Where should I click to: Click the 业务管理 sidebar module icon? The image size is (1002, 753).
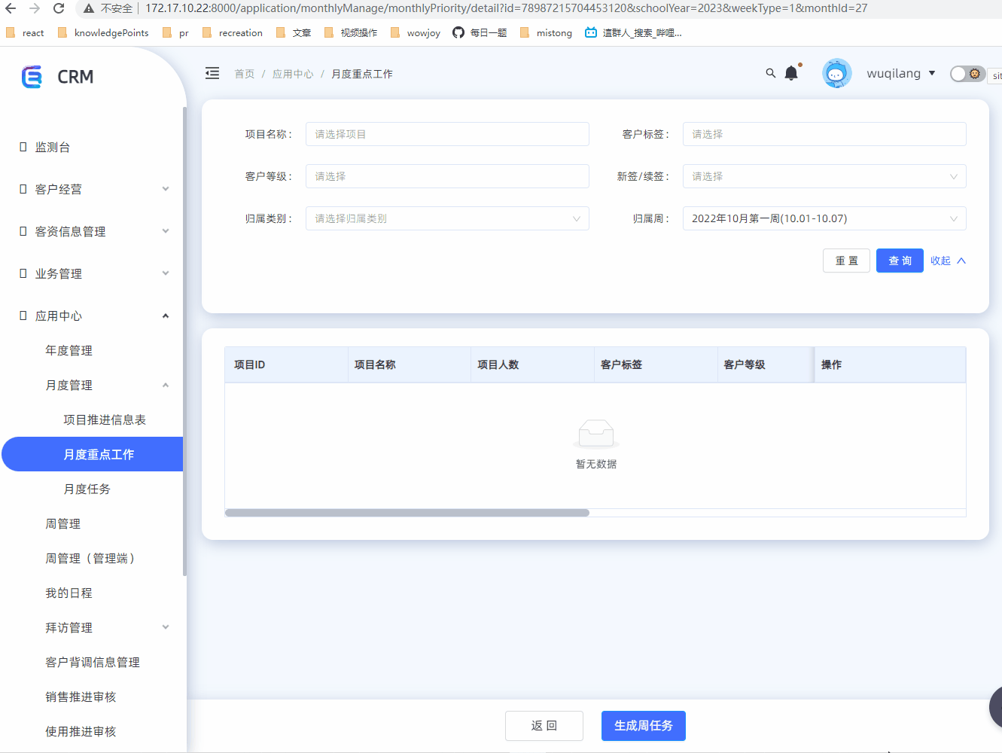tap(22, 273)
